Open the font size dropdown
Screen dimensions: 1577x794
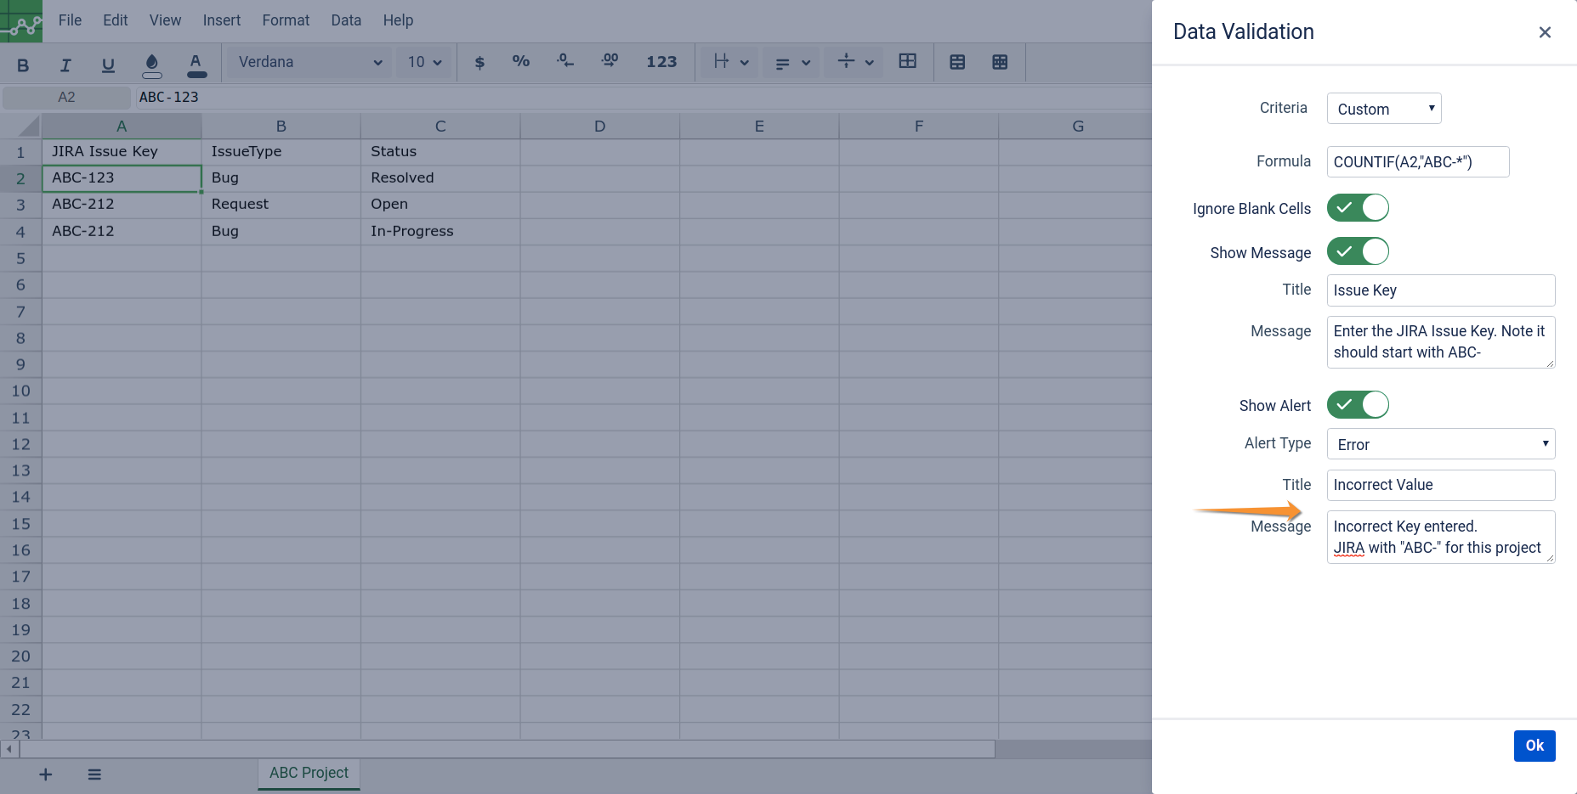tap(424, 62)
